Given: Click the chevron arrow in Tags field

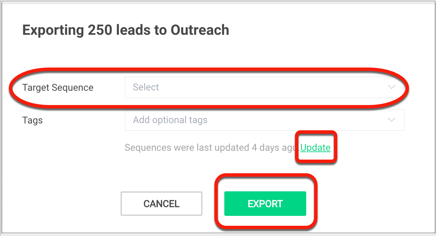Looking at the screenshot, I should [x=392, y=120].
